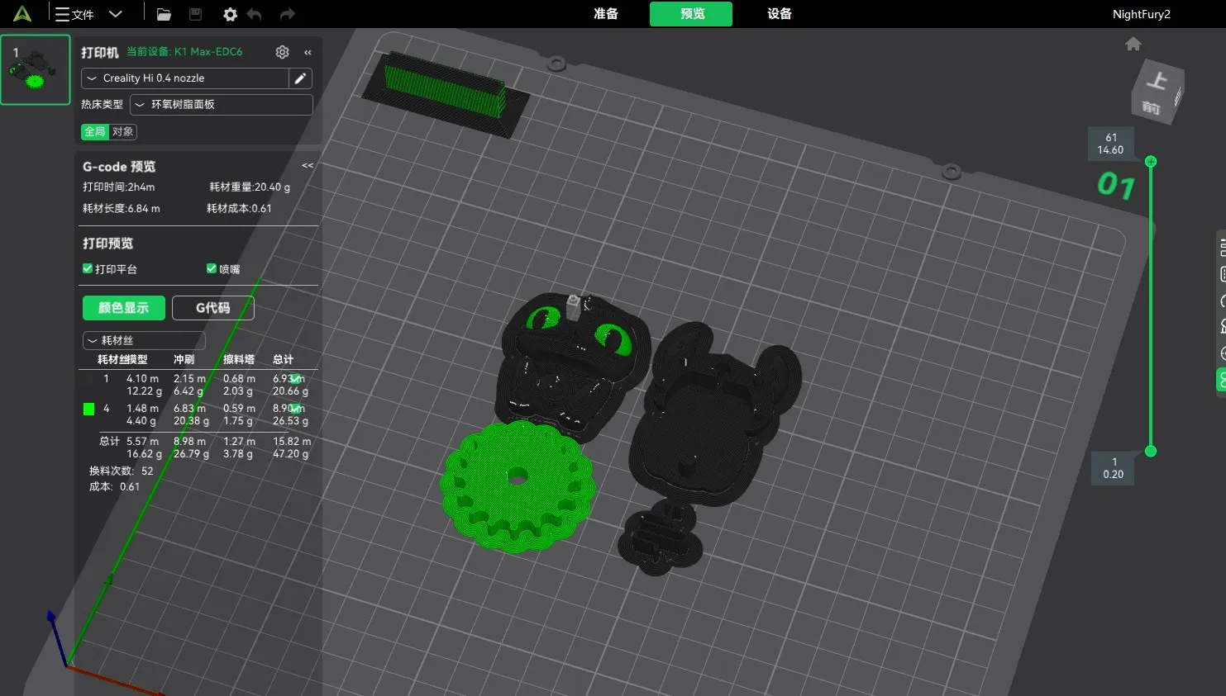The width and height of the screenshot is (1226, 696).
Task: Select the 预览 tab
Action: click(x=691, y=14)
